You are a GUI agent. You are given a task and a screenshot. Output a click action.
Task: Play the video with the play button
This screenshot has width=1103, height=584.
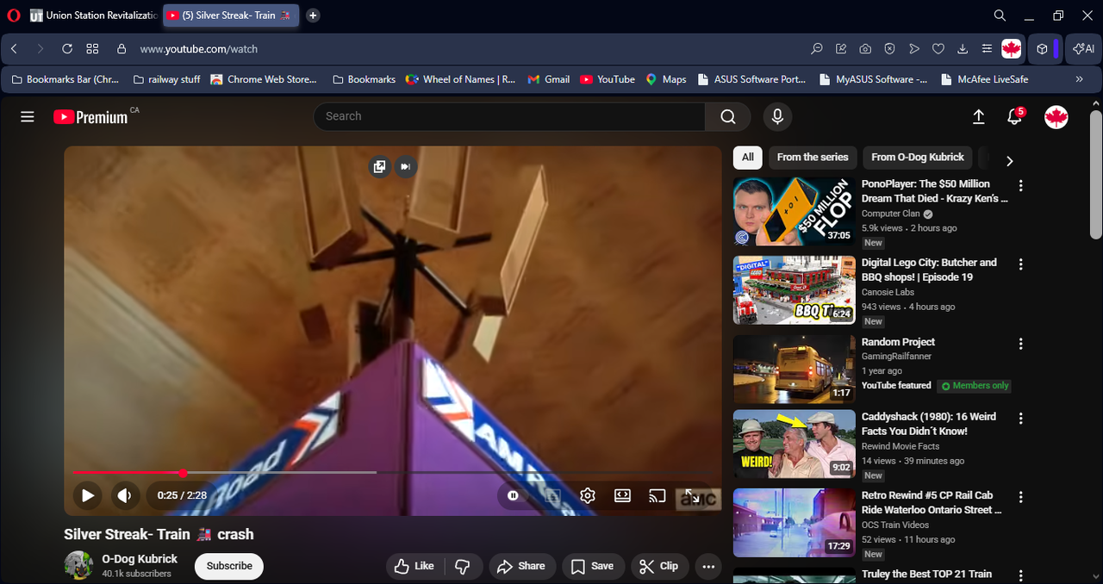click(x=87, y=495)
